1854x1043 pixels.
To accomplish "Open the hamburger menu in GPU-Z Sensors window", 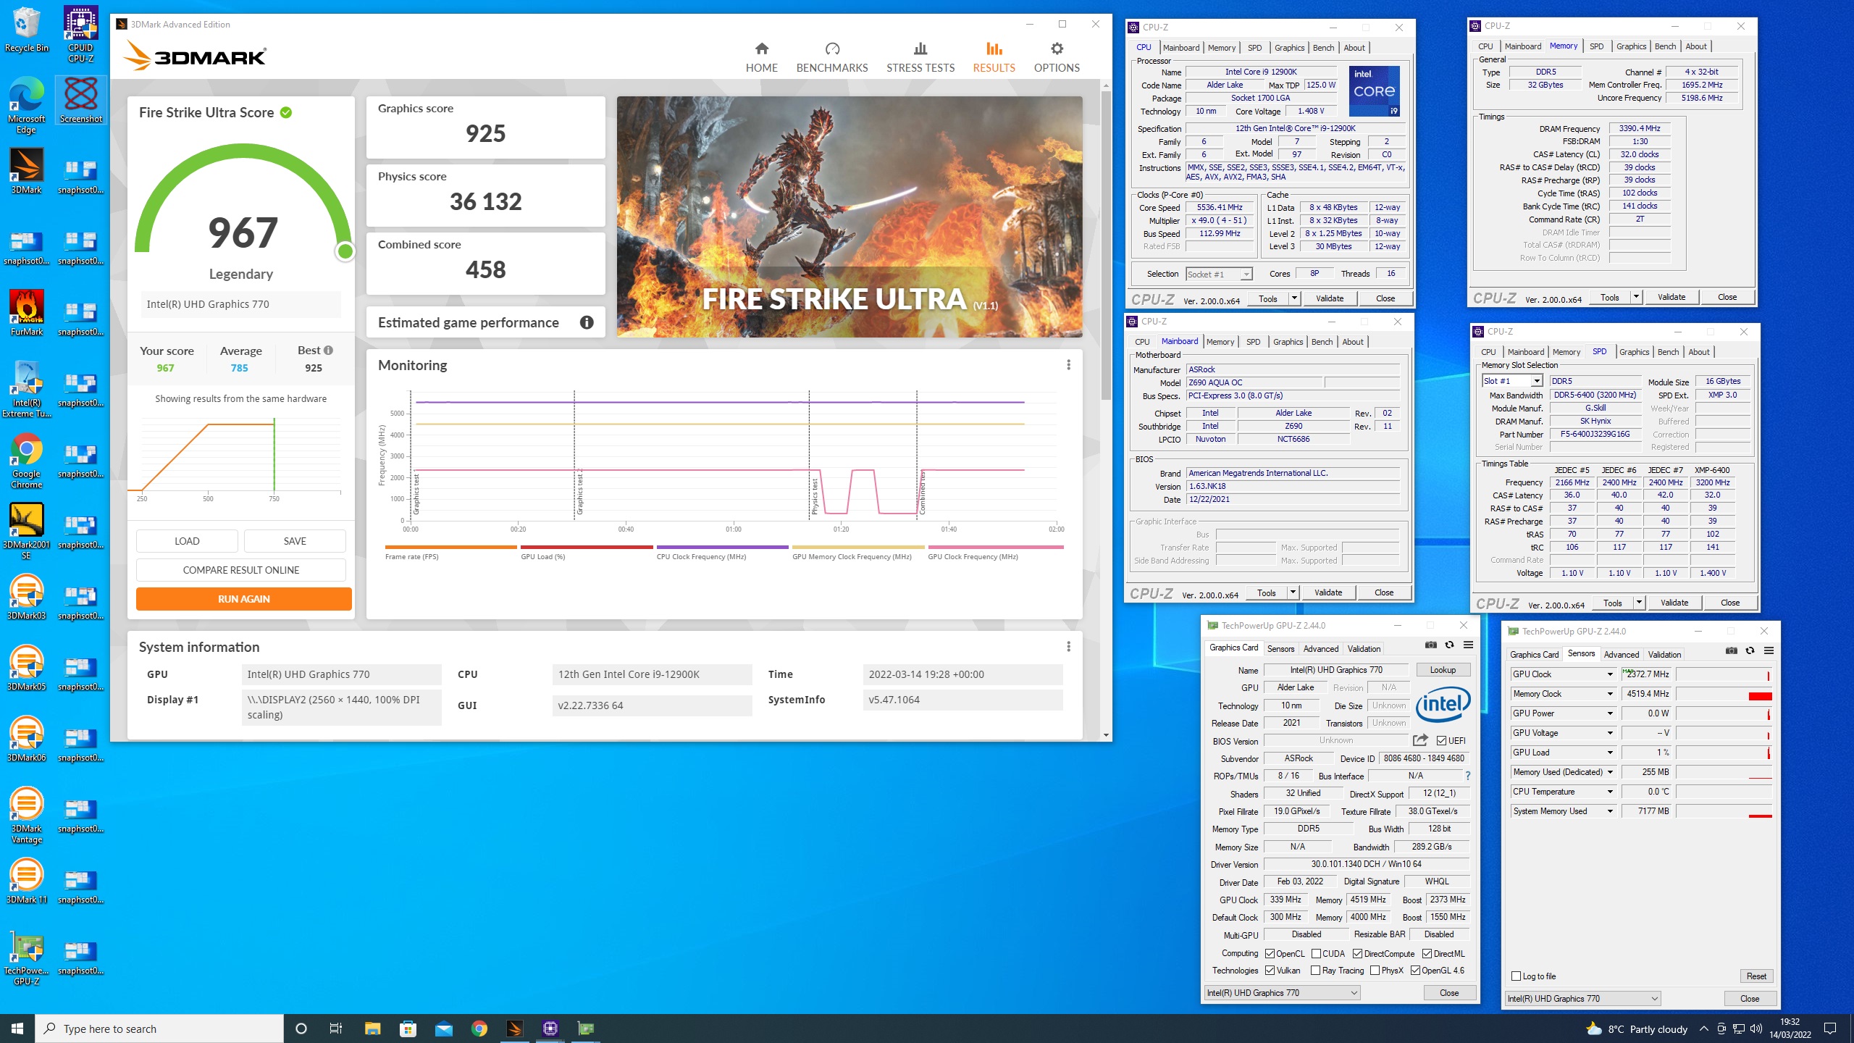I will 1769,651.
